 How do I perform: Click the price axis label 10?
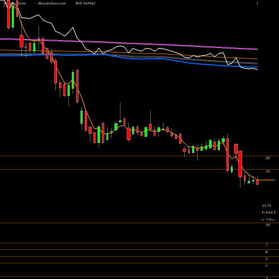pyautogui.click(x=267, y=225)
